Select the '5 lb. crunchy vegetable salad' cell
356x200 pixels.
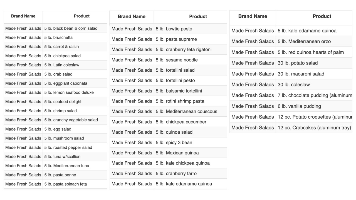[x=75, y=120]
